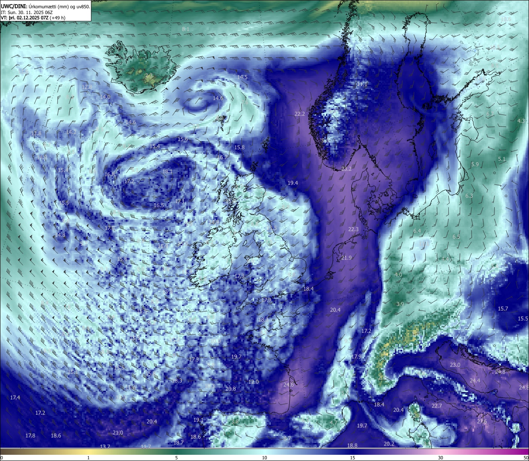
Task: Click the 'IT: Sun. 30. 11. 2025 06Z' line
Action: tap(26, 12)
